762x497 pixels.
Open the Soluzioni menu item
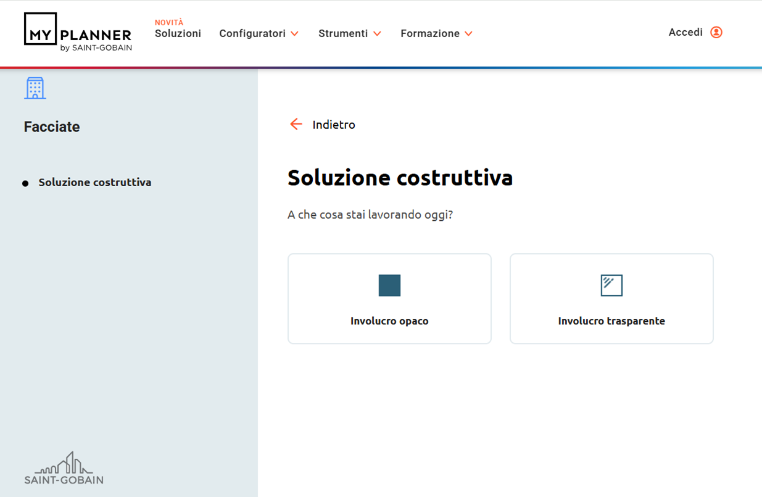point(178,33)
